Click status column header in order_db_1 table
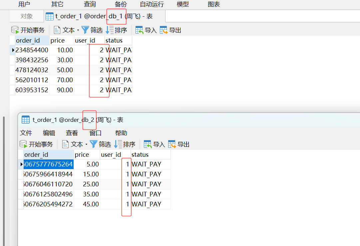The height and width of the screenshot is (246, 360). tap(118, 40)
